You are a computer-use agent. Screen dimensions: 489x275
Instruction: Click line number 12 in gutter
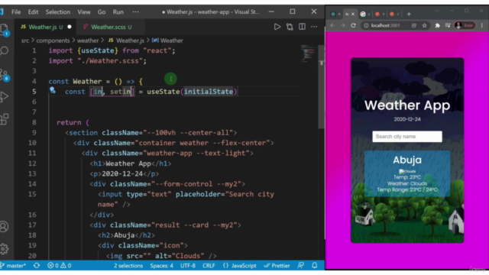click(x=32, y=163)
